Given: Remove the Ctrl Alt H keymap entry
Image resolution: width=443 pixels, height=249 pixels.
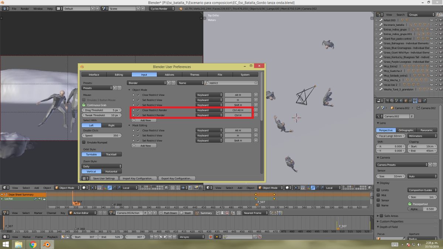Looking at the screenshot, I should [x=255, y=110].
